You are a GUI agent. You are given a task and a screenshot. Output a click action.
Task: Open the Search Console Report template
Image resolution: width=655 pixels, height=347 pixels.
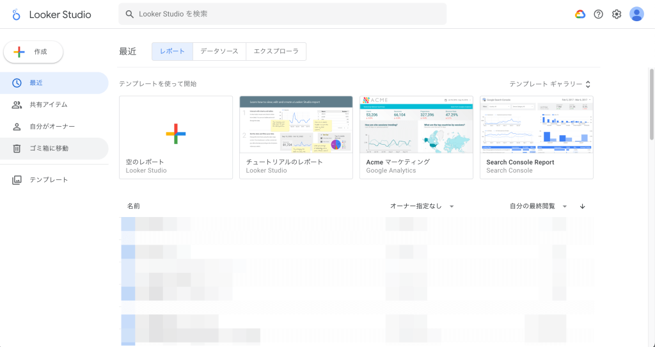(x=537, y=138)
